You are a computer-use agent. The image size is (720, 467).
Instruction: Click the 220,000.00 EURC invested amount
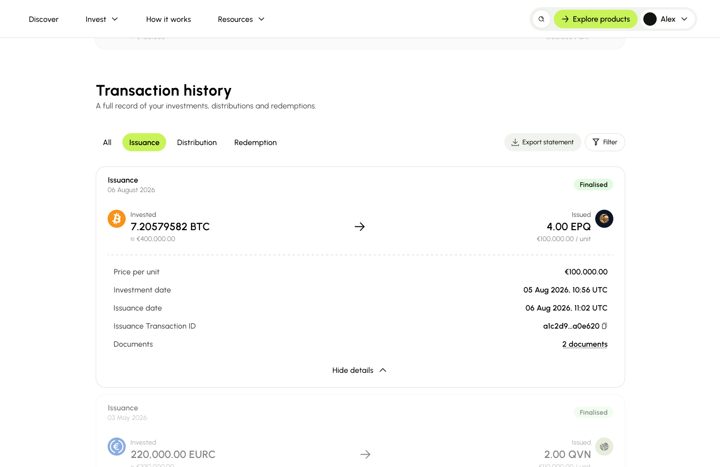coord(173,455)
